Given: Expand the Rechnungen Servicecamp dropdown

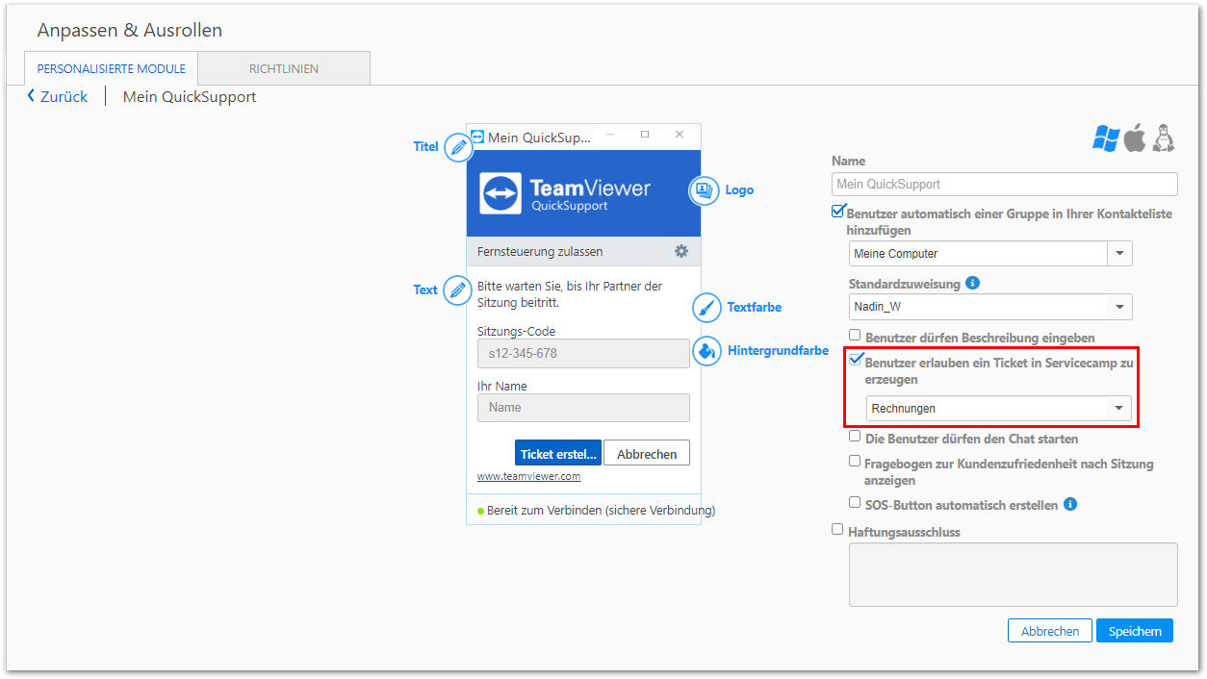Looking at the screenshot, I should click(x=998, y=409).
